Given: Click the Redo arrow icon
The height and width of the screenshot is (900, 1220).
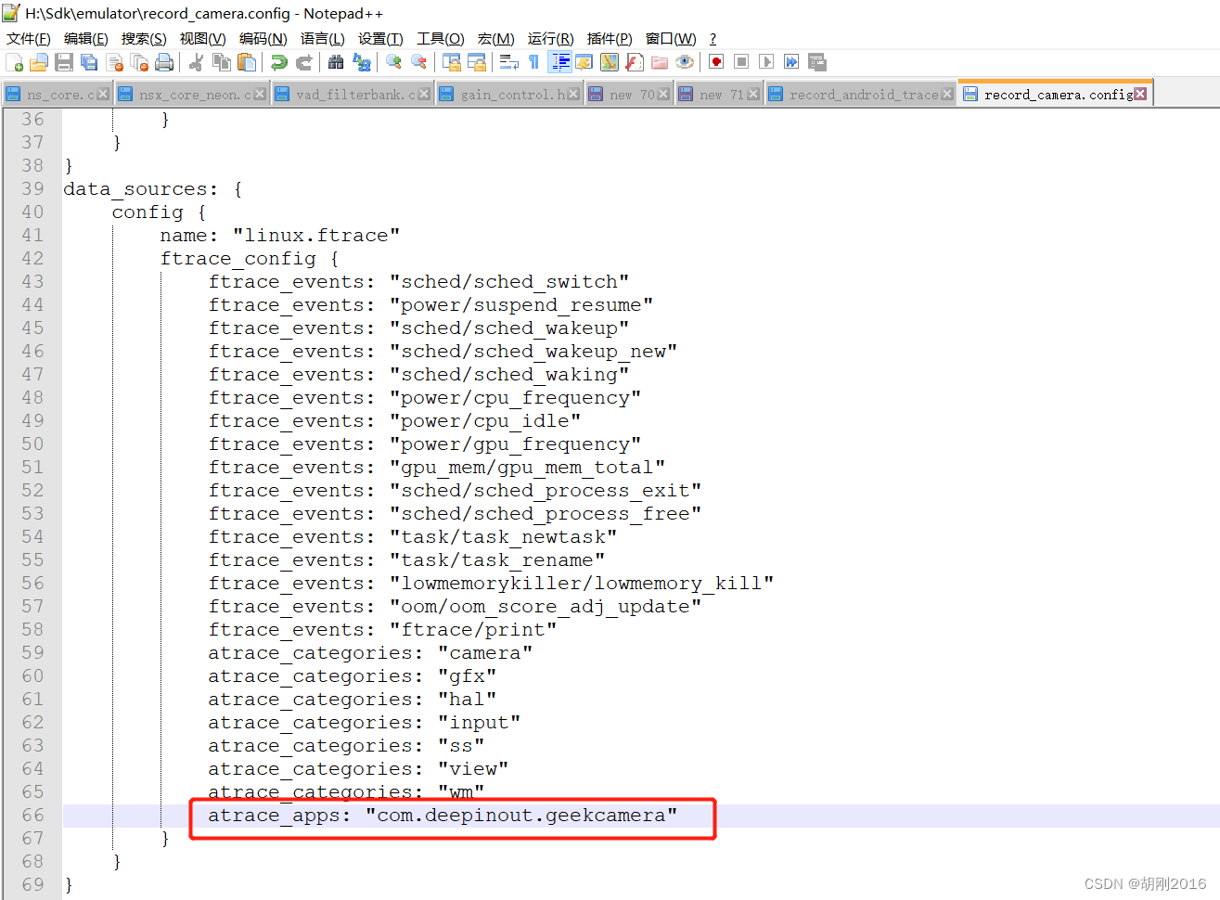Looking at the screenshot, I should (x=303, y=62).
